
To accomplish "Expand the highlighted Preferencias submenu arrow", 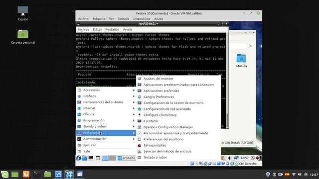I will [x=134, y=133].
